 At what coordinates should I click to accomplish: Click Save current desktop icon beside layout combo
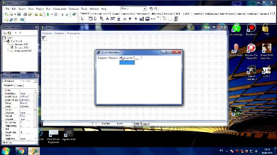[151, 9]
